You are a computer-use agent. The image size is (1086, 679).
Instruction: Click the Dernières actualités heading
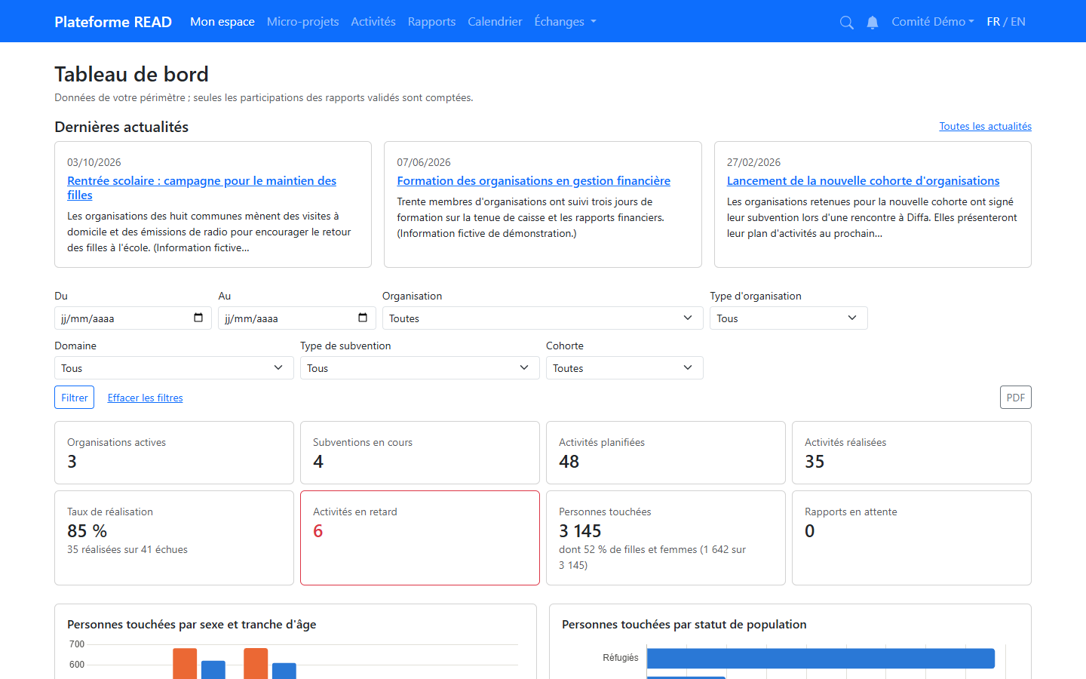[x=121, y=127]
